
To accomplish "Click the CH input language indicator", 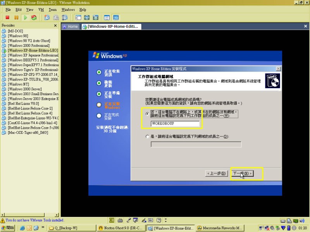I will pos(112,220).
